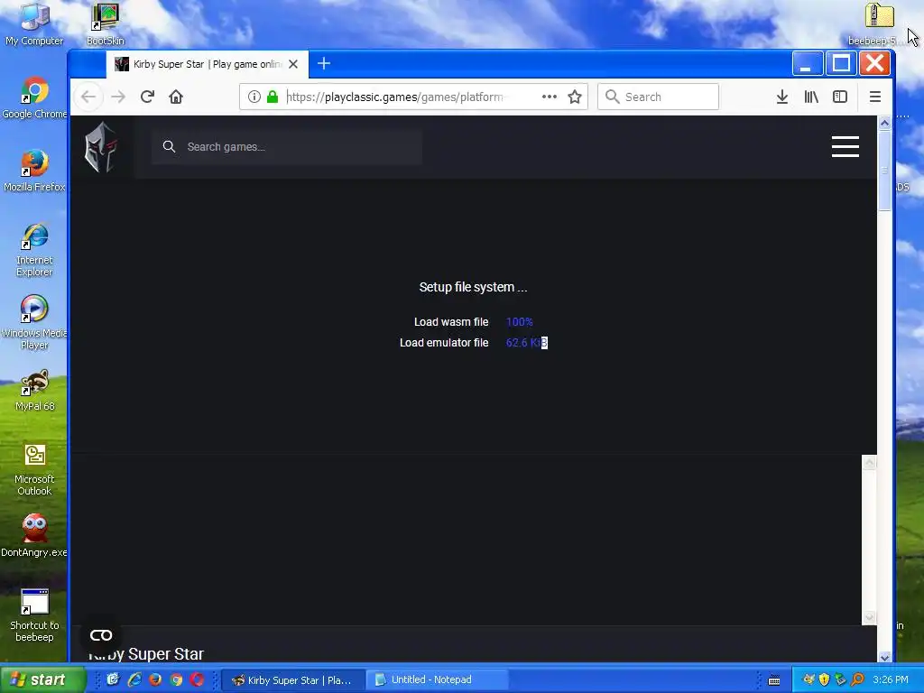This screenshot has height=693, width=924.
Task: Close the Kirby Super Star tab
Action: click(x=293, y=64)
